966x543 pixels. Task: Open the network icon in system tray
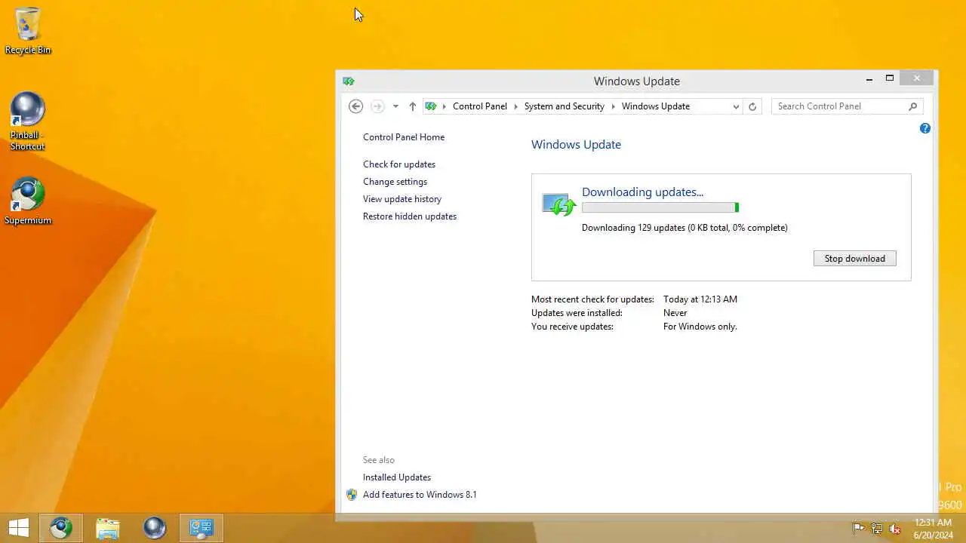tap(877, 529)
